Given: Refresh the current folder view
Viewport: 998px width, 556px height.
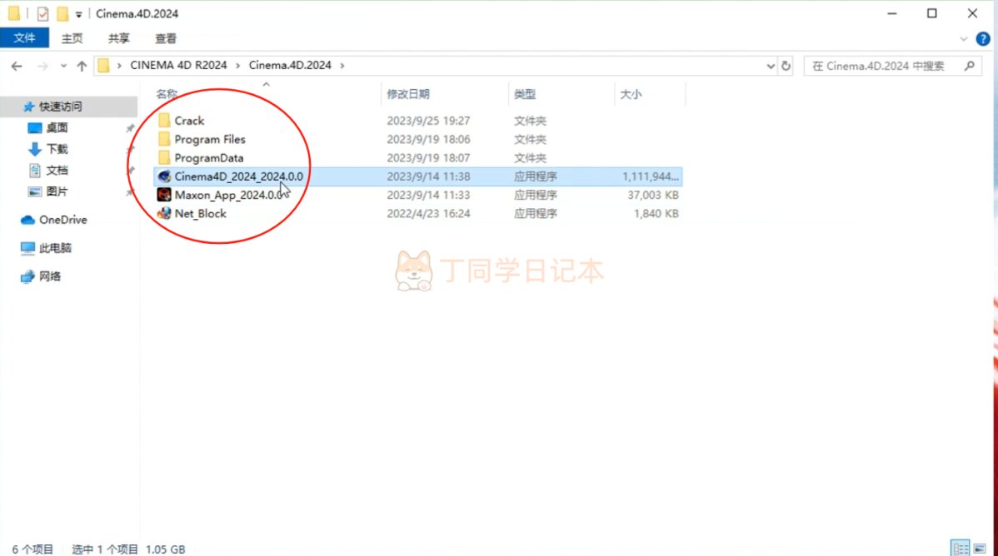Looking at the screenshot, I should click(786, 66).
